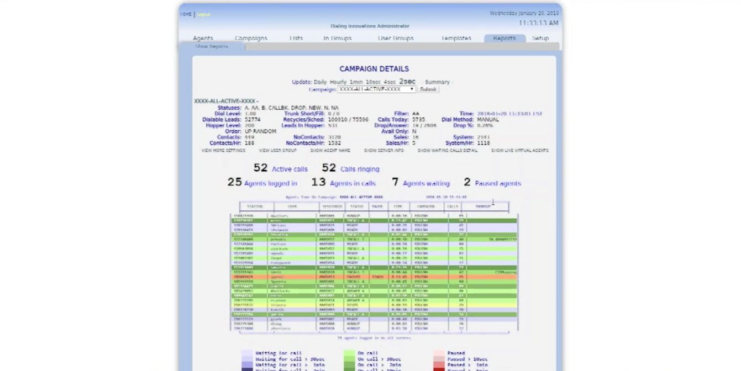Image resolution: width=741 pixels, height=371 pixels.
Task: Click the INGROUP column header
Action: click(x=483, y=206)
